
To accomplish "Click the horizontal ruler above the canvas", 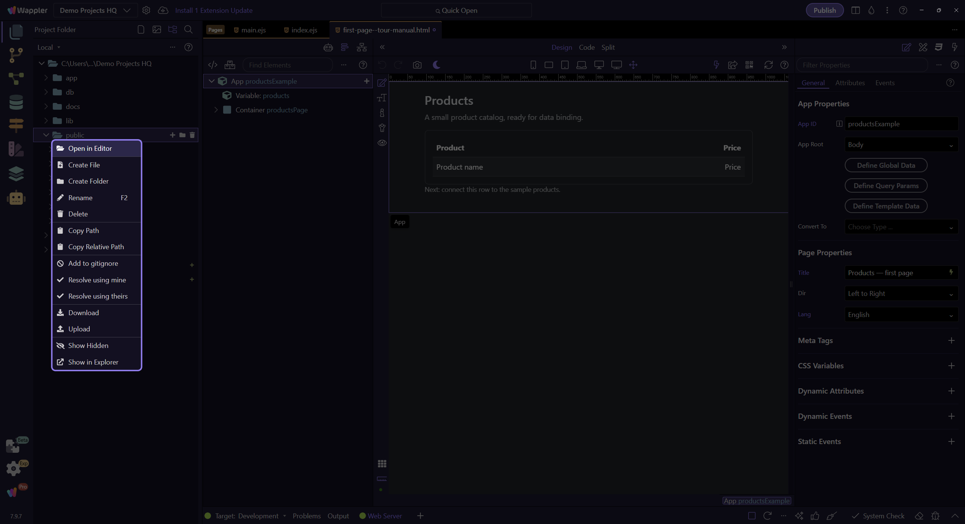I will pos(588,77).
